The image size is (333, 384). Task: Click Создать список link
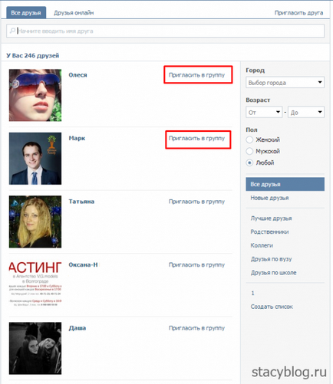tap(272, 307)
